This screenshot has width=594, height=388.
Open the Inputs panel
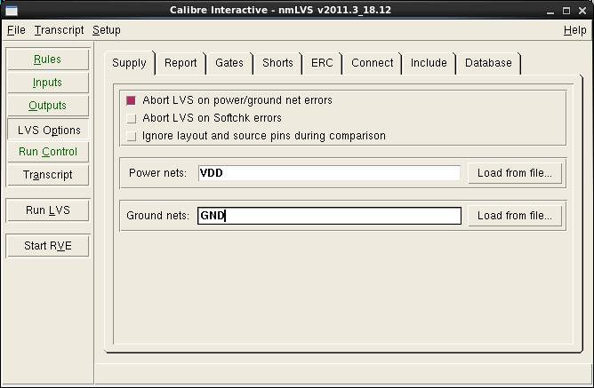(x=48, y=83)
